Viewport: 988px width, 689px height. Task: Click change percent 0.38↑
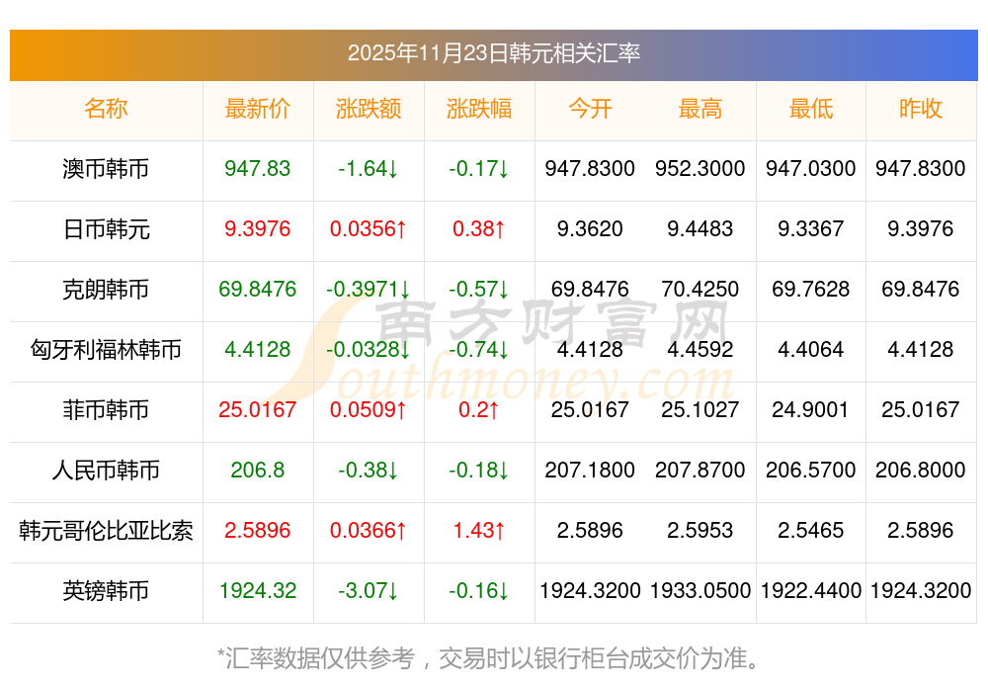pyautogui.click(x=479, y=228)
